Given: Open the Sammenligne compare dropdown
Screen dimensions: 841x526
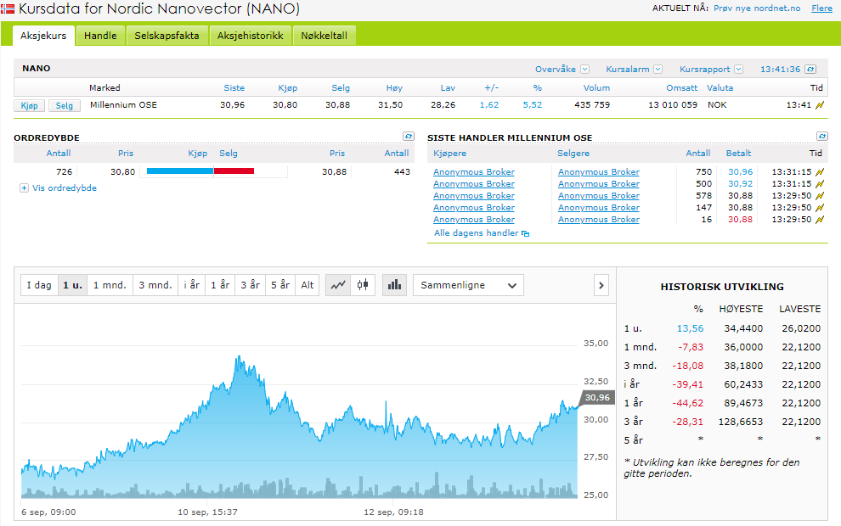Looking at the screenshot, I should pos(468,285).
